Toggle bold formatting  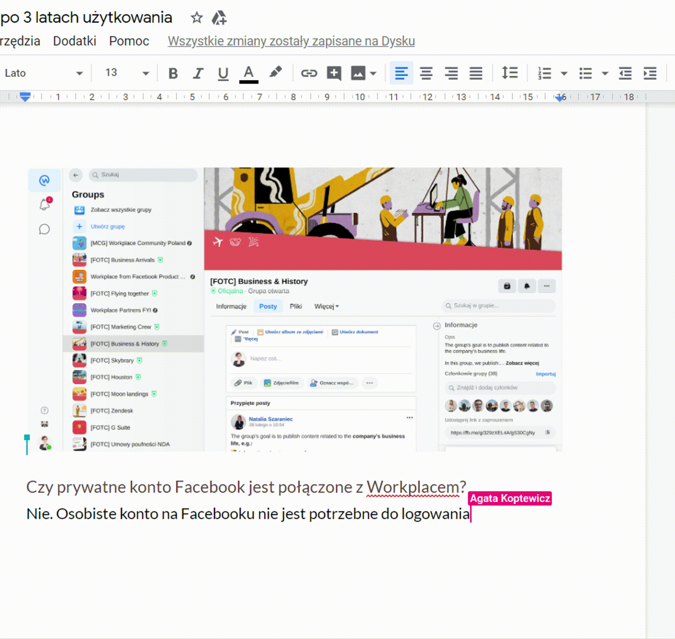173,73
